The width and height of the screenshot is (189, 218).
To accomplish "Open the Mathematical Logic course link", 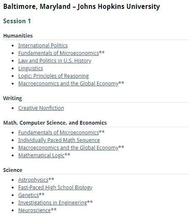I will tap(41, 155).
